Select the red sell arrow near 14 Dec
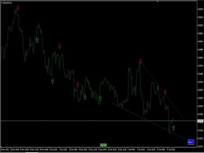 tap(78, 85)
